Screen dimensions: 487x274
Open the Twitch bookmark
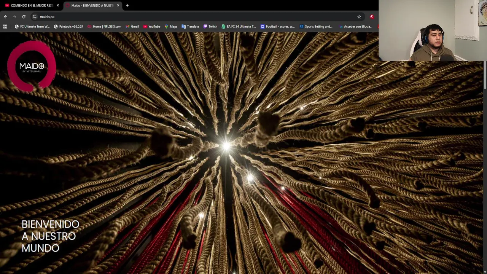pyautogui.click(x=210, y=27)
